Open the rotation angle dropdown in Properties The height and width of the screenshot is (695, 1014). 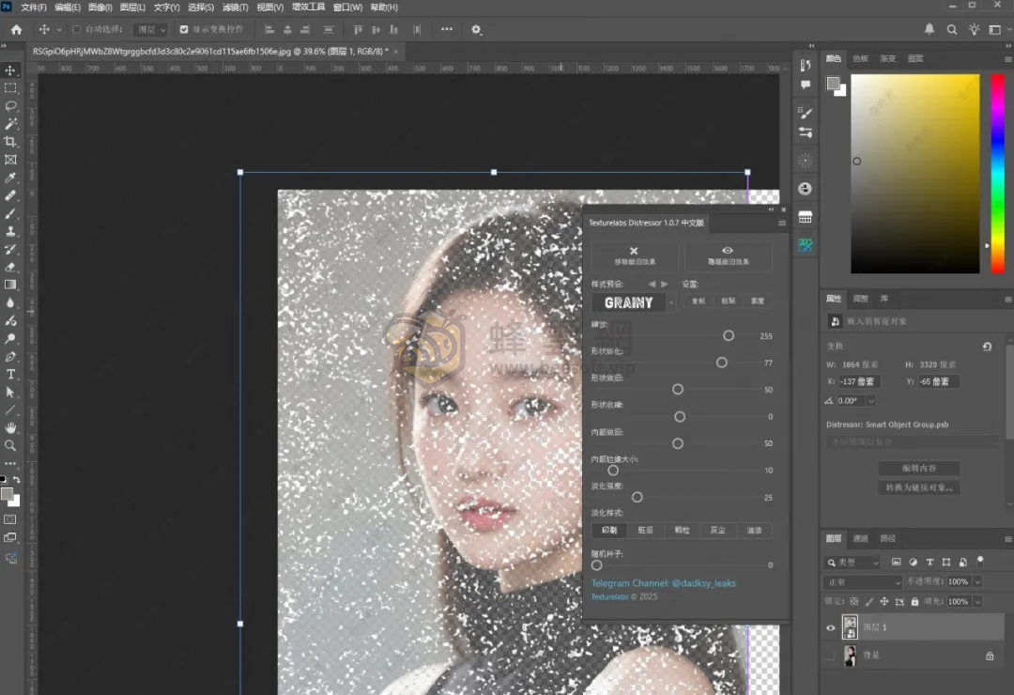click(x=871, y=401)
